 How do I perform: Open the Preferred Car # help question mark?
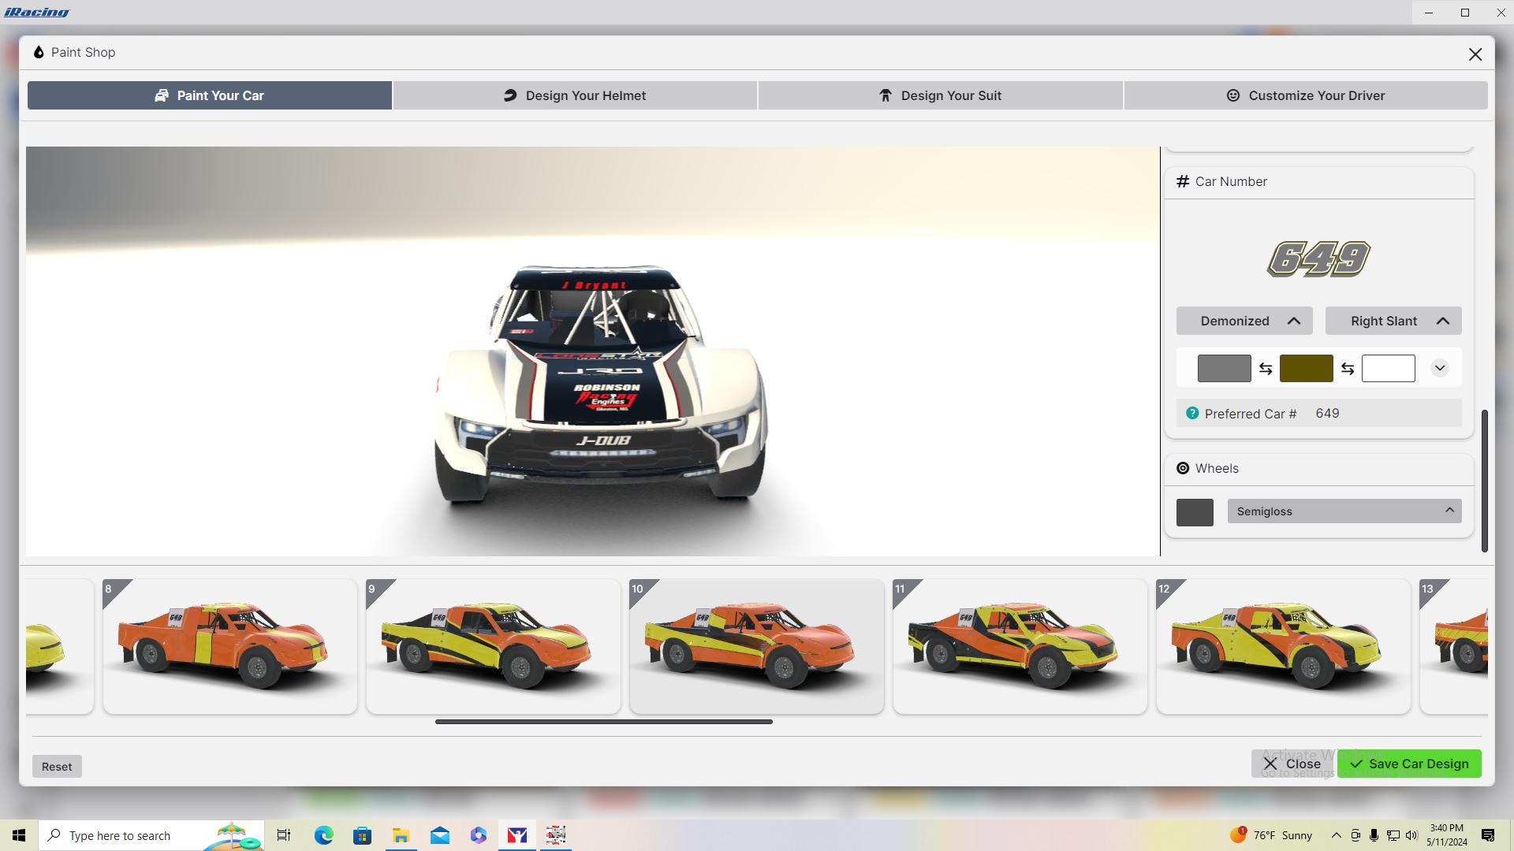pos(1191,413)
